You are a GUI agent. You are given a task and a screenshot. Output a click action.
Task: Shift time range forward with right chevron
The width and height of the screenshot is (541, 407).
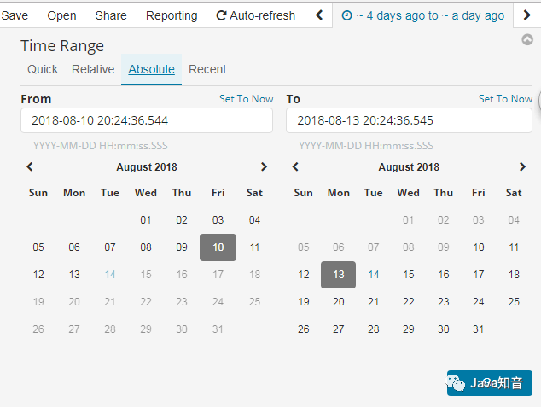click(x=526, y=15)
